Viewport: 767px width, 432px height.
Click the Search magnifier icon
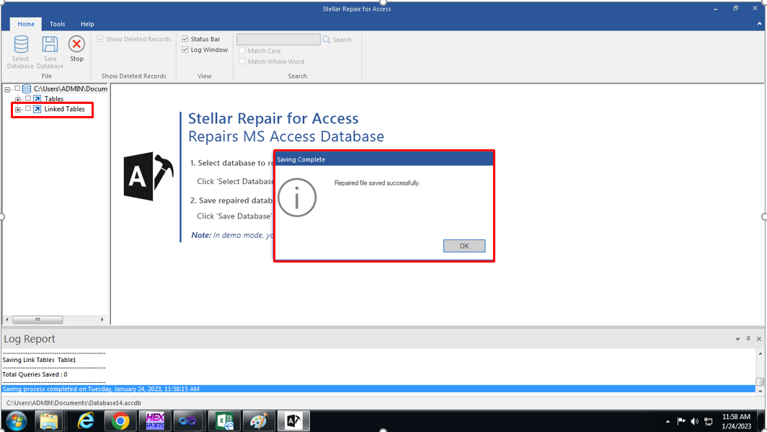tap(327, 40)
